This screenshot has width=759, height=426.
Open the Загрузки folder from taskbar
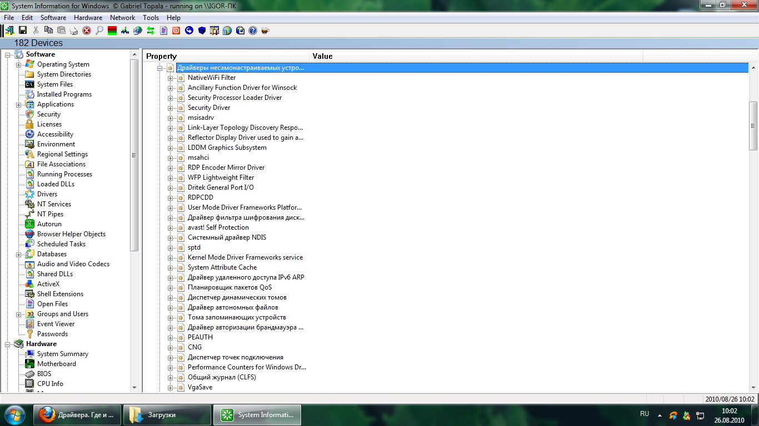pyautogui.click(x=167, y=415)
